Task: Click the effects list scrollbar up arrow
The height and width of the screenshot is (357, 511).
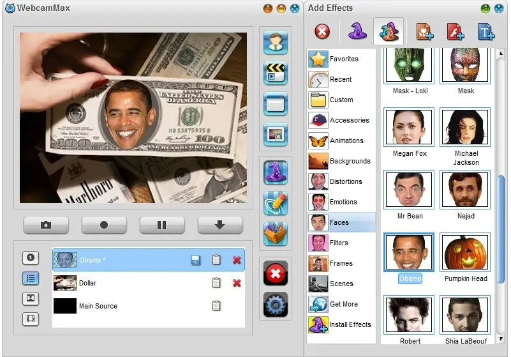Action: (x=501, y=53)
